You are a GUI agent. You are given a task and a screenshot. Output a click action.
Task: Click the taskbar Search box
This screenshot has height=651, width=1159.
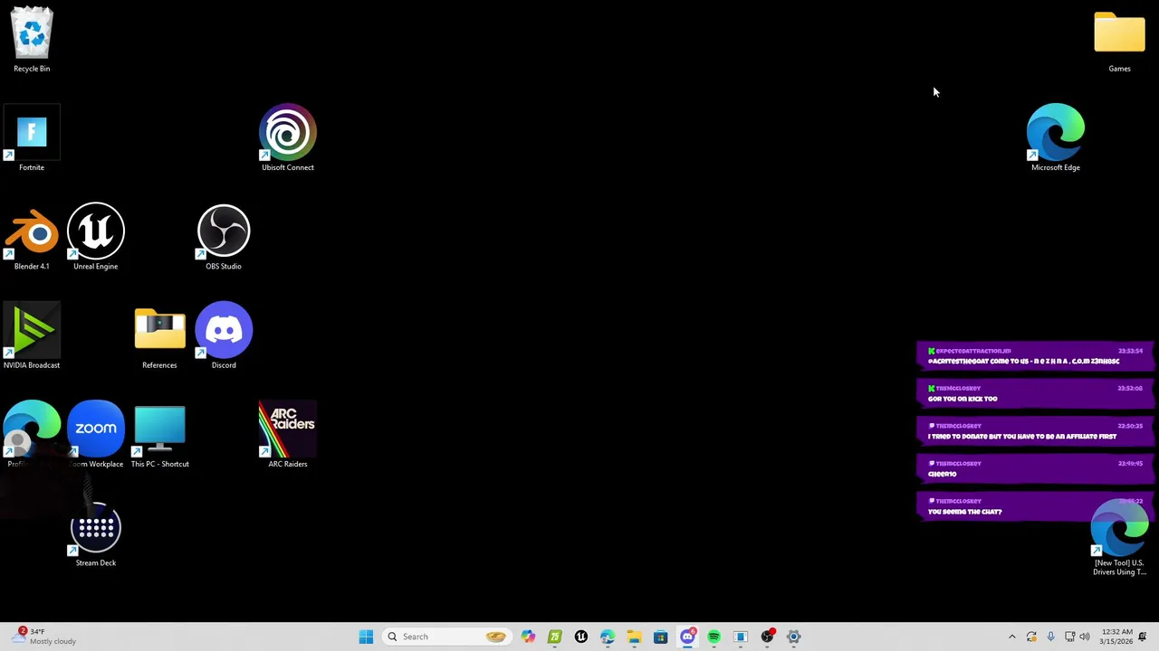pyautogui.click(x=445, y=637)
